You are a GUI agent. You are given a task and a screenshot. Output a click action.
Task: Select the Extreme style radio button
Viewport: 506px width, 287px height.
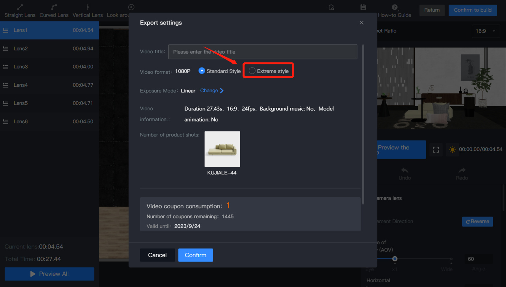(252, 71)
